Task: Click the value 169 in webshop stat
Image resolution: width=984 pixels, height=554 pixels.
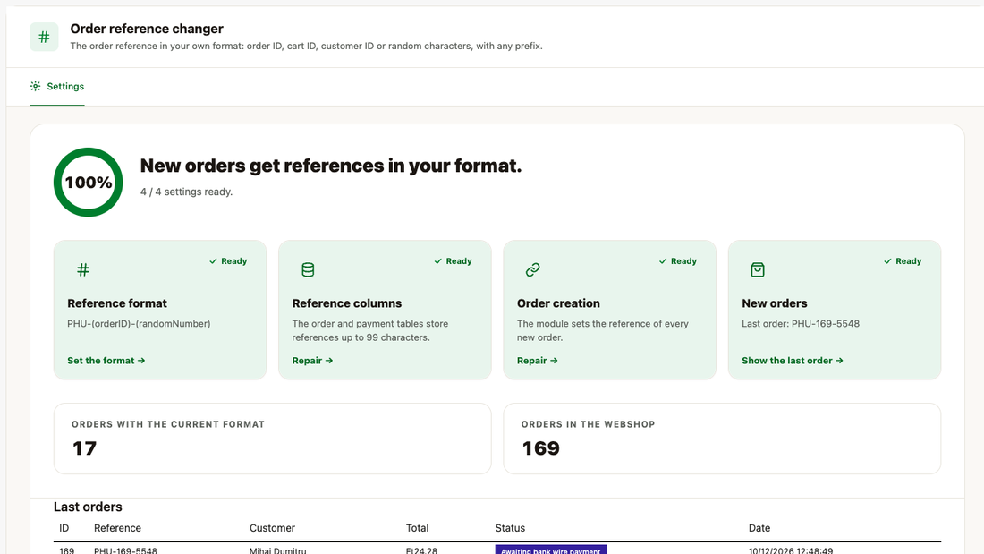Action: (x=541, y=448)
